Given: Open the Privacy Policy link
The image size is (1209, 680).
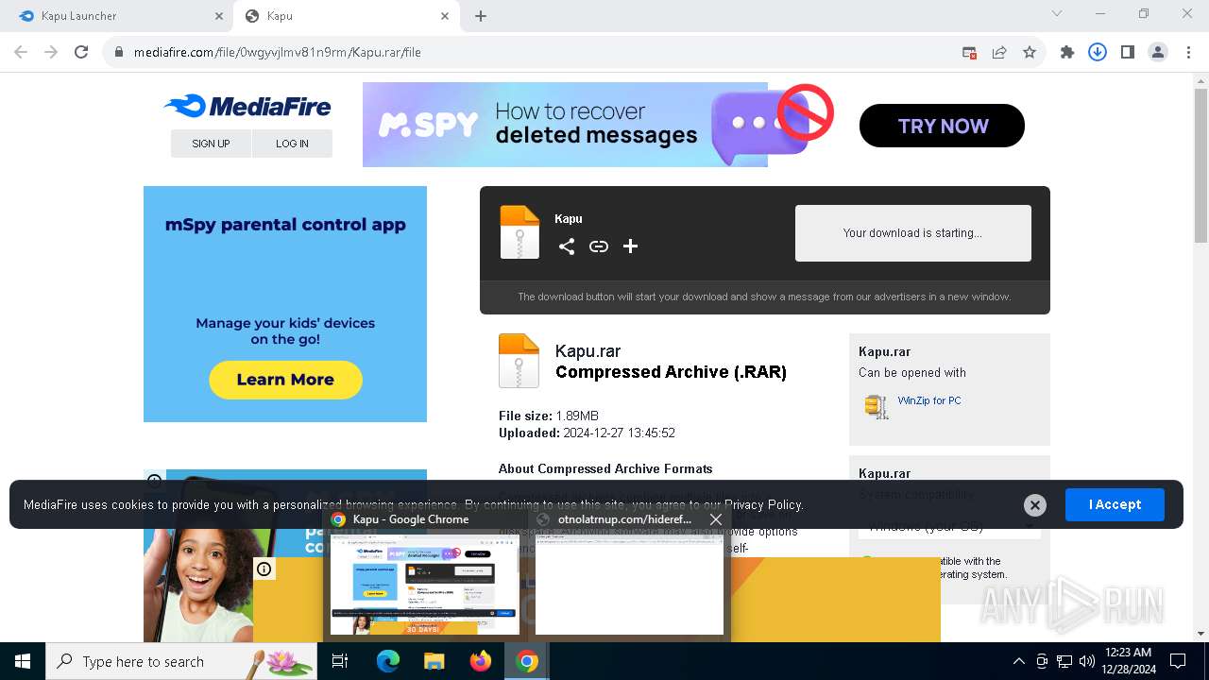Looking at the screenshot, I should click(x=763, y=504).
